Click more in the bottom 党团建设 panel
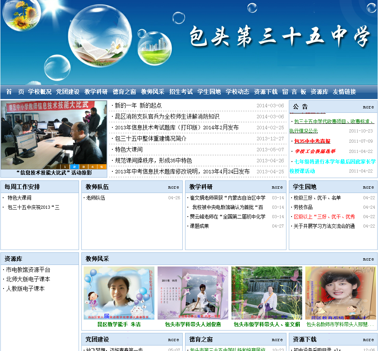 (174, 340)
